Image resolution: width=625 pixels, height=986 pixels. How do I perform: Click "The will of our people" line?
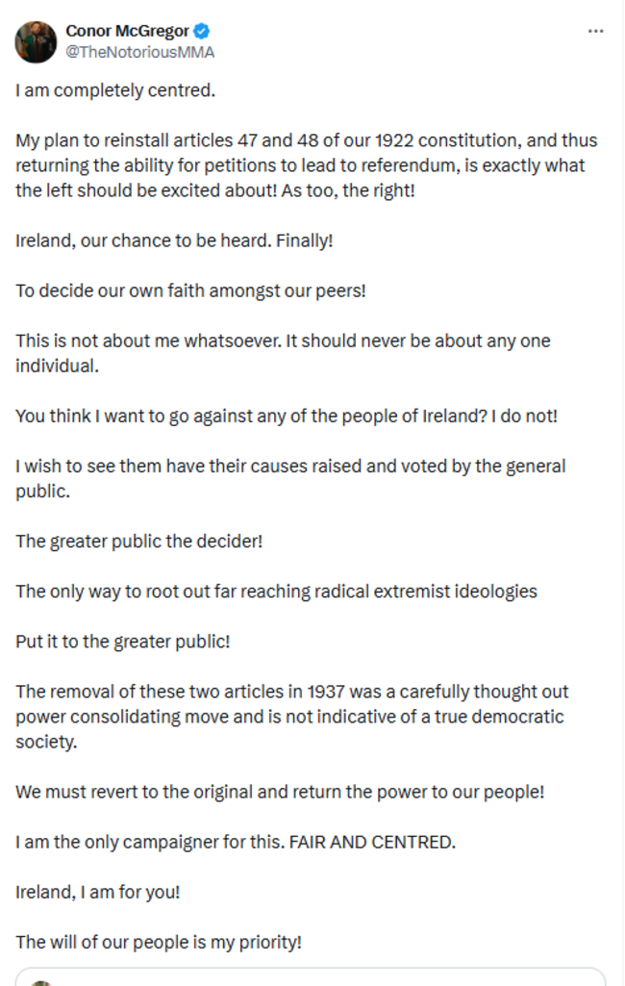click(159, 942)
